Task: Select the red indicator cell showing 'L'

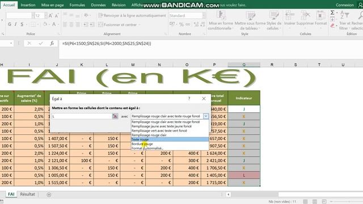Action: [x=244, y=175]
